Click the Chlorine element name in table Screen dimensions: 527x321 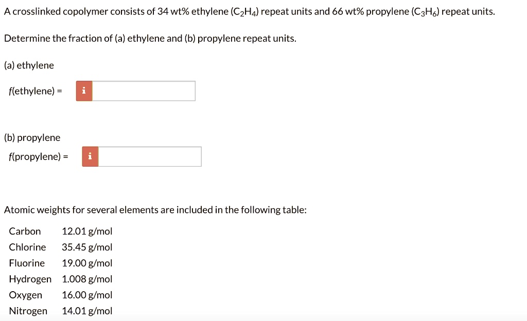[x=27, y=247]
